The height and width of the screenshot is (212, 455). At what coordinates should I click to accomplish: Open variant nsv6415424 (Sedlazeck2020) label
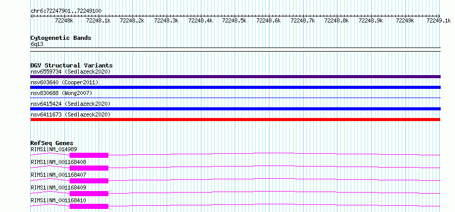click(x=71, y=104)
